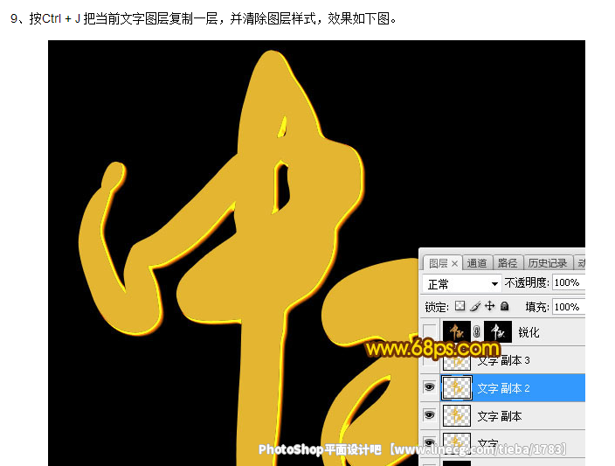The image size is (615, 466).
Task: Switch to the 路径 tab
Action: point(507,262)
